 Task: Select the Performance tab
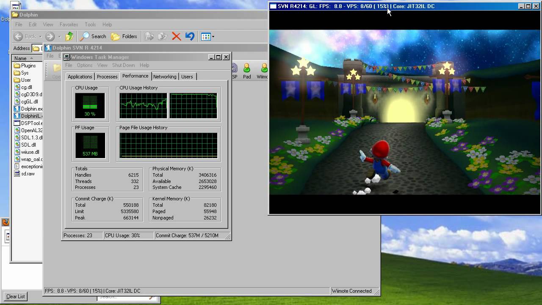coord(135,76)
